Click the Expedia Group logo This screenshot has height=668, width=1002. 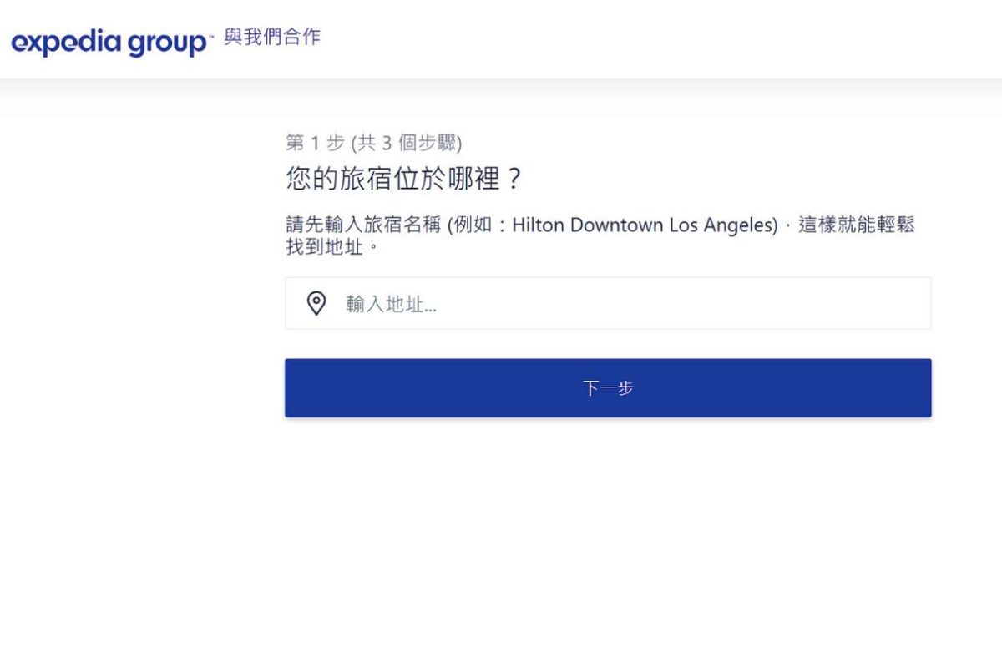pos(113,42)
